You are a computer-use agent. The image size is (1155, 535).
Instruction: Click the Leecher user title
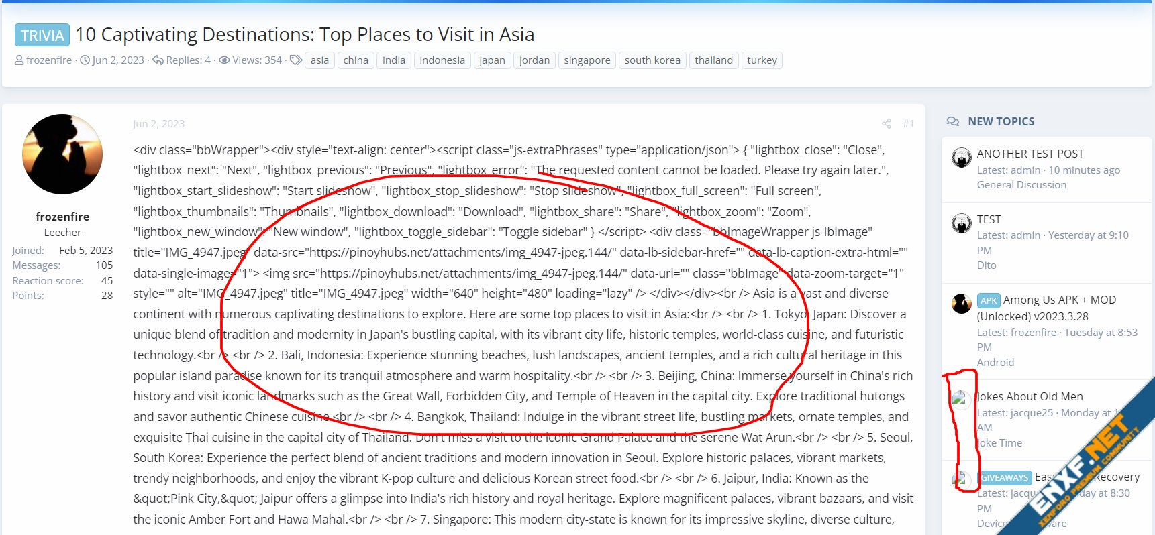pos(62,233)
